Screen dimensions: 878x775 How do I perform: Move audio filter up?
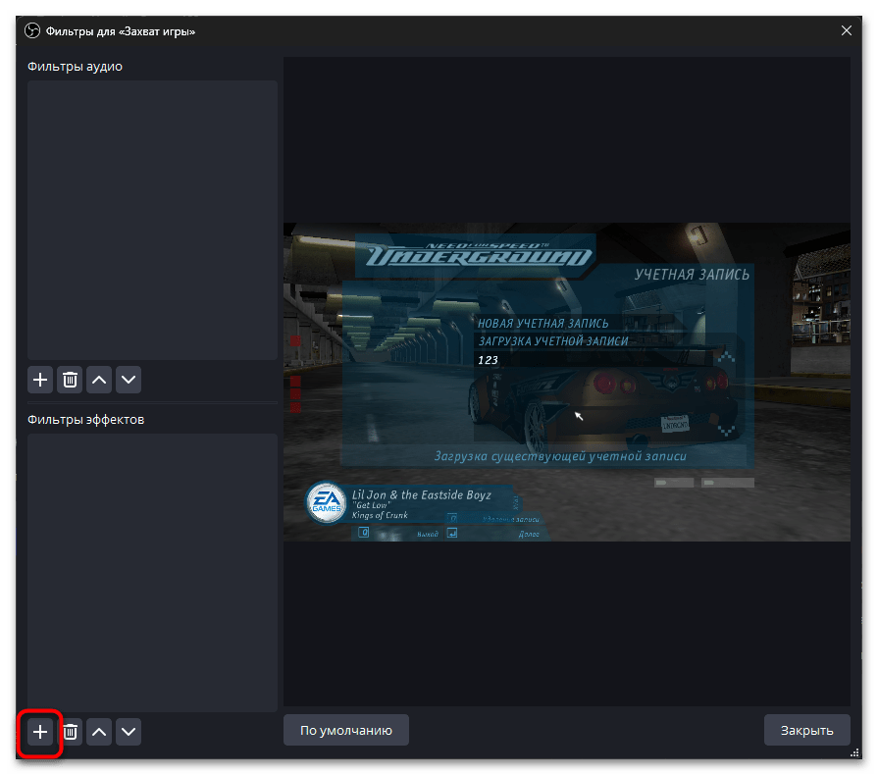coord(99,381)
